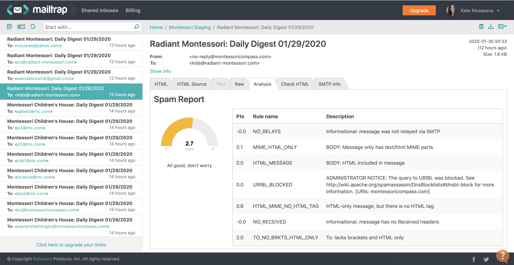Select the disabled Text tab
The height and width of the screenshot is (265, 514).
221,84
